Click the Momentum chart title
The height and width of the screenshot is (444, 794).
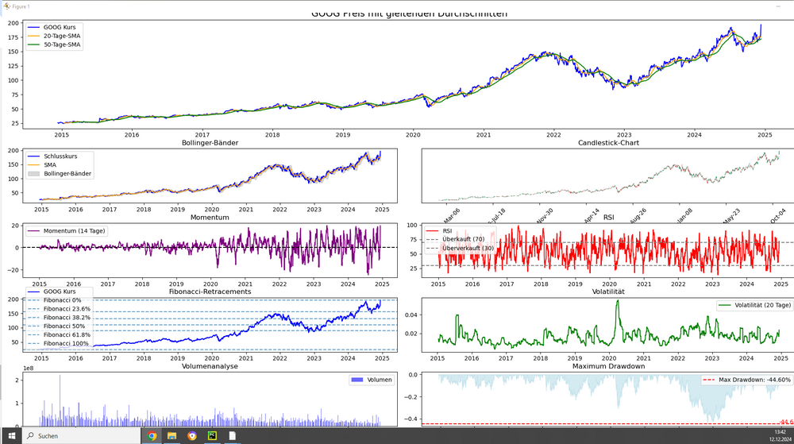tap(210, 217)
